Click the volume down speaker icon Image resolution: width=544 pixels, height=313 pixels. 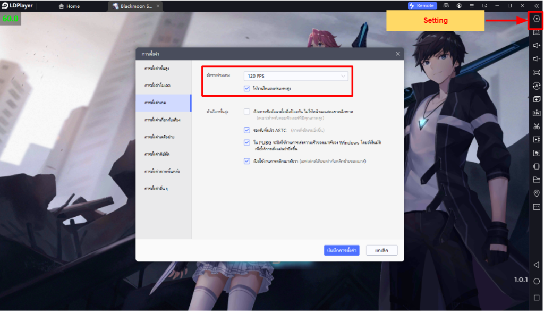tap(537, 59)
